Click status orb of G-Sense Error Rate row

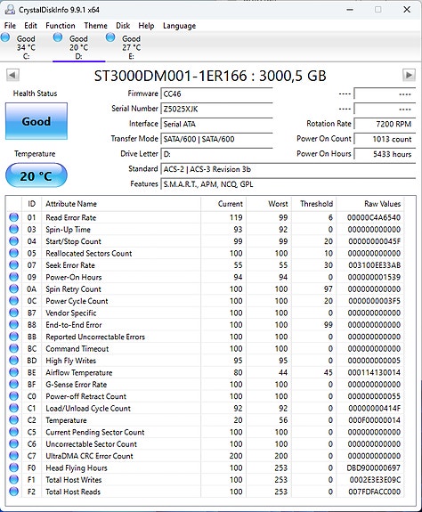[x=13, y=384]
